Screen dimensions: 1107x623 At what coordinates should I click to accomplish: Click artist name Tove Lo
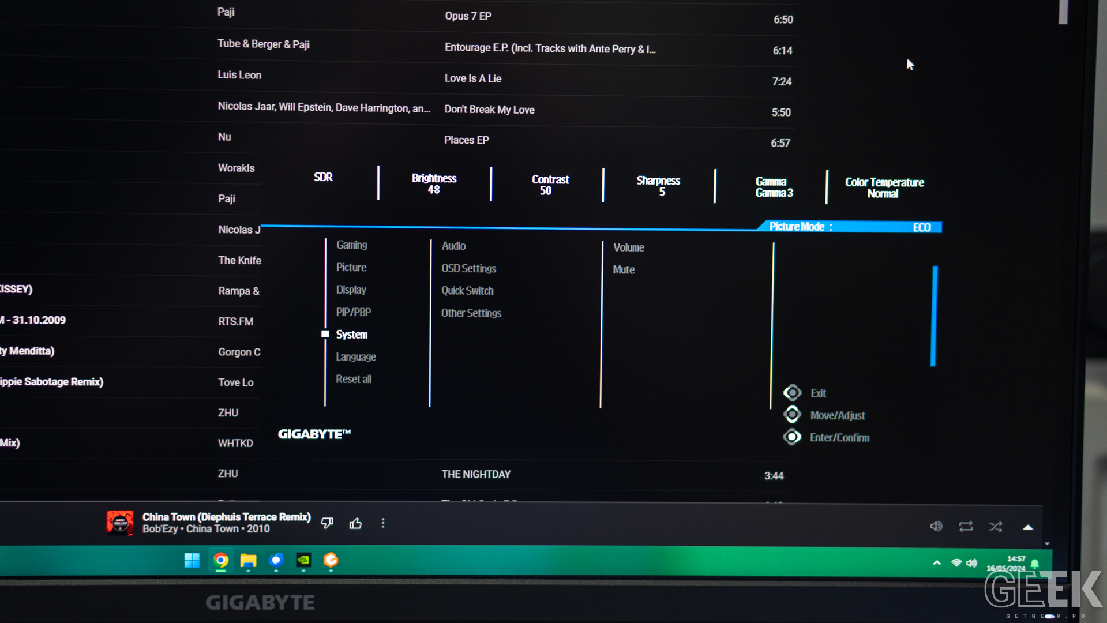click(235, 382)
